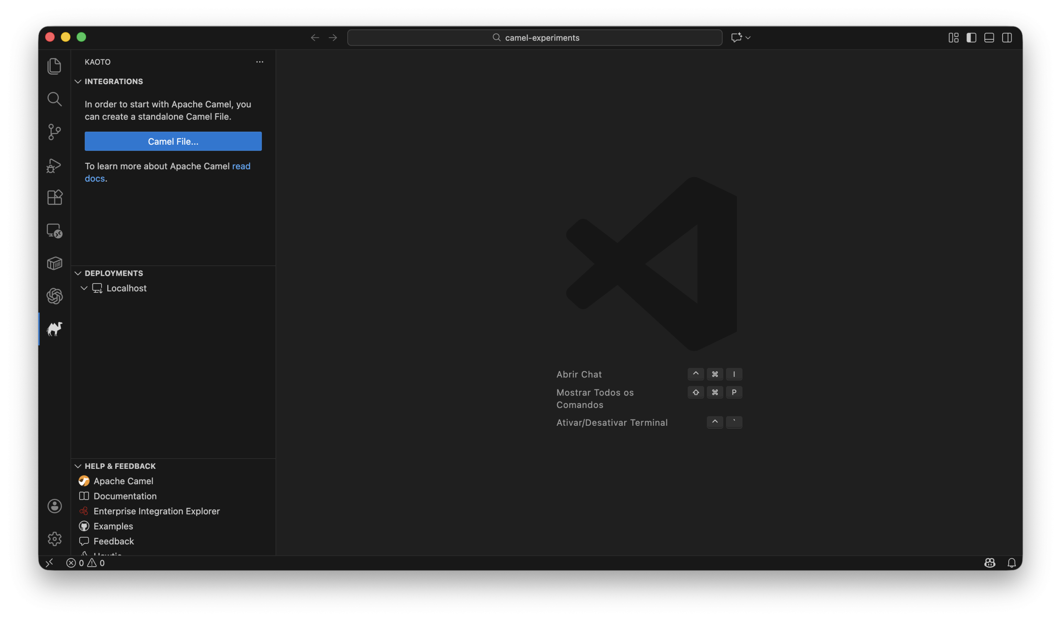The image size is (1061, 621).
Task: Collapse the Localhost deployment node
Action: coord(84,288)
